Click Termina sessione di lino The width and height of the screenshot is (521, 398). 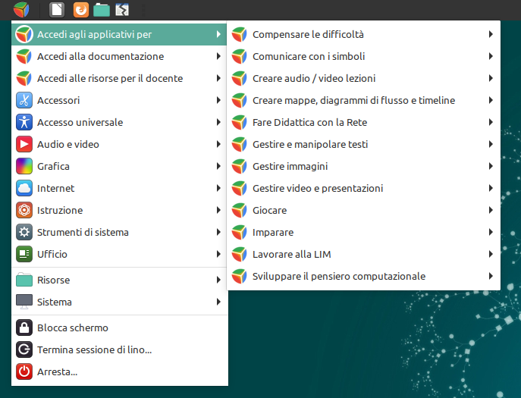94,349
